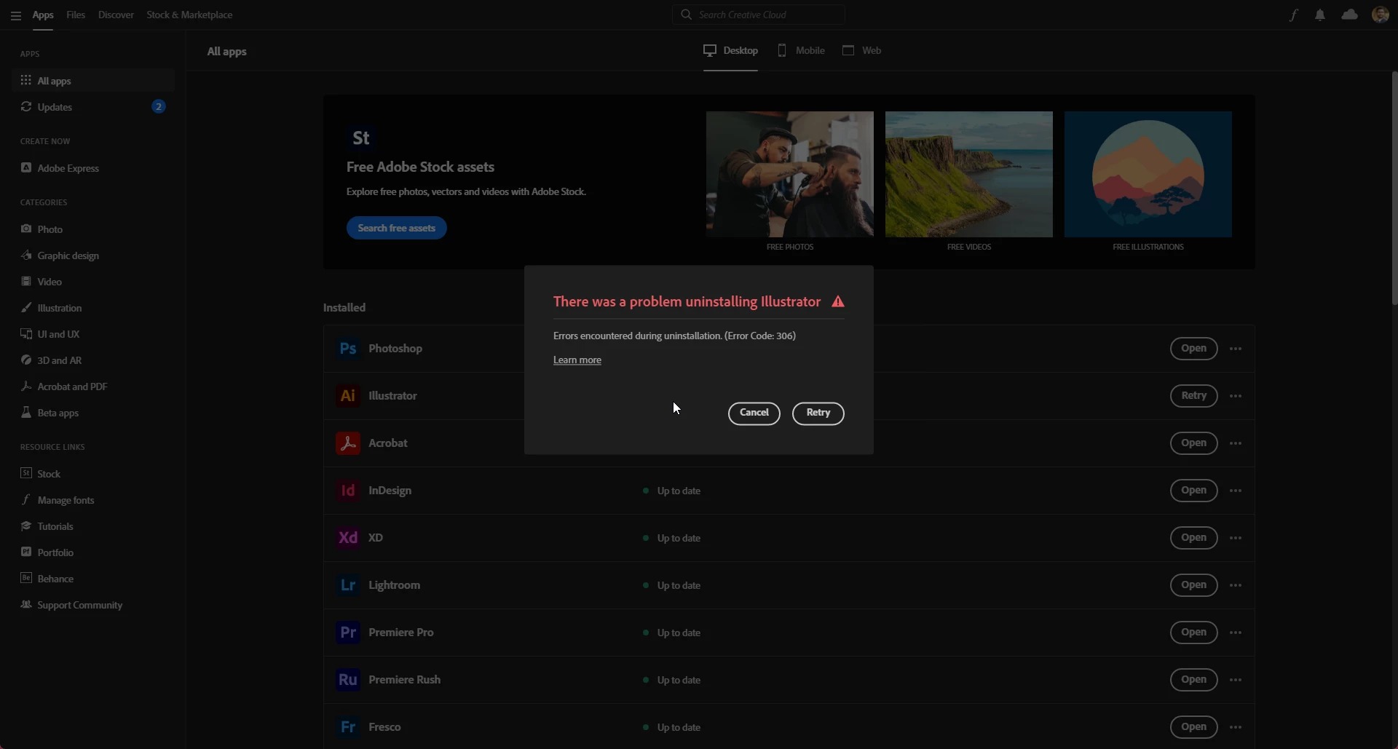This screenshot has height=749, width=1398.
Task: Click the Premiere Rush app icon
Action: tap(348, 680)
